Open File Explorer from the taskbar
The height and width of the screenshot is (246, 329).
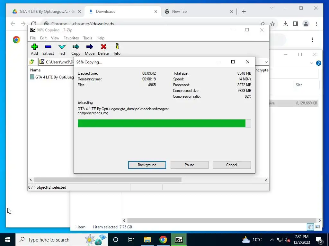click(147, 240)
